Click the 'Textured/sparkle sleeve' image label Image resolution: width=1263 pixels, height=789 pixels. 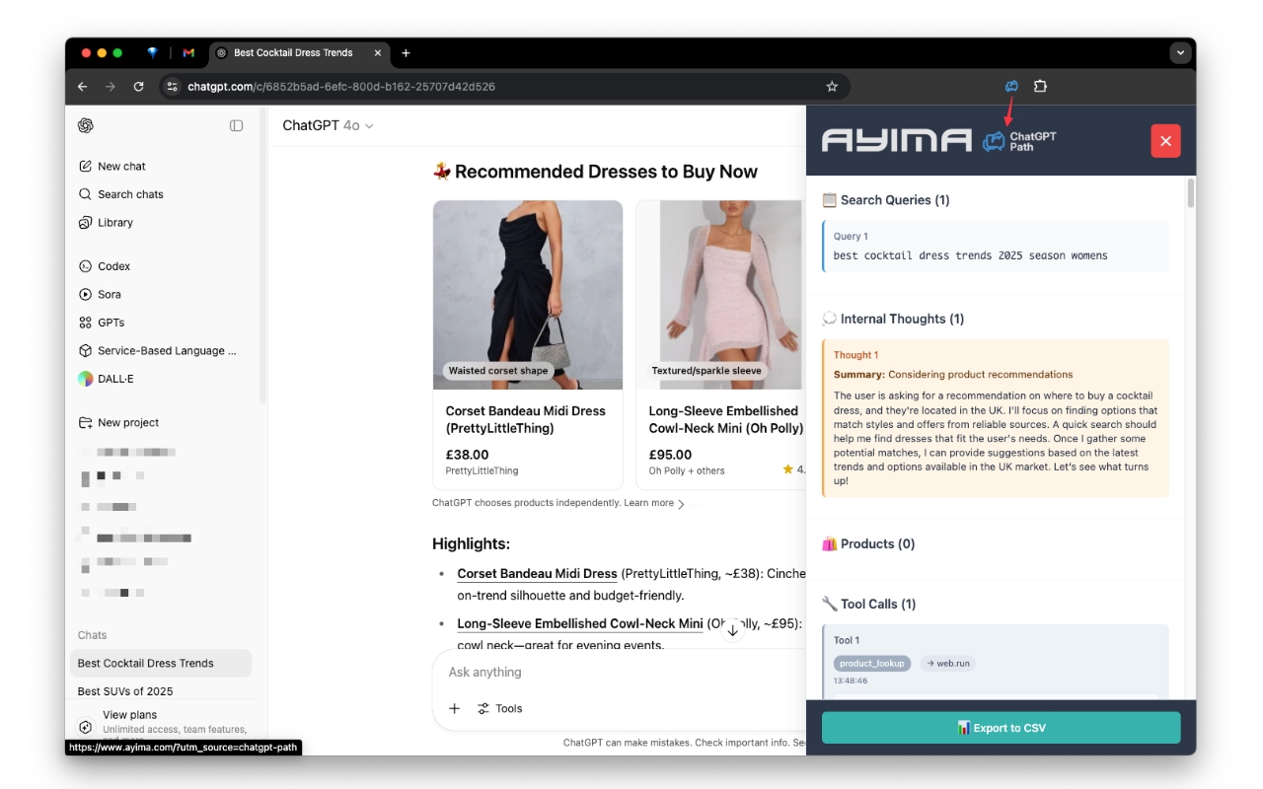[706, 371]
